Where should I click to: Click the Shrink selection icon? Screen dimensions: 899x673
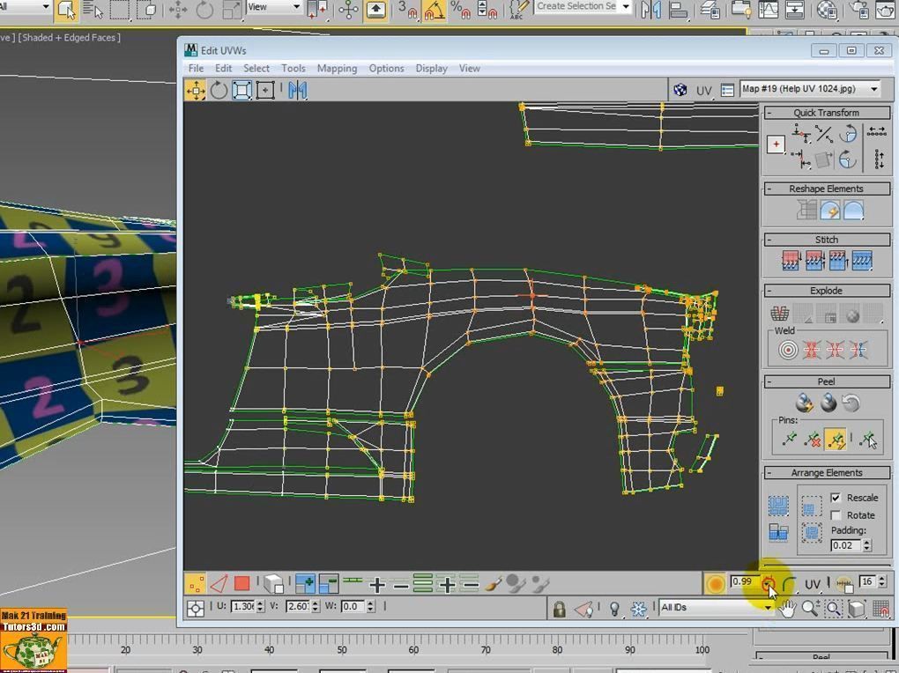coord(329,584)
